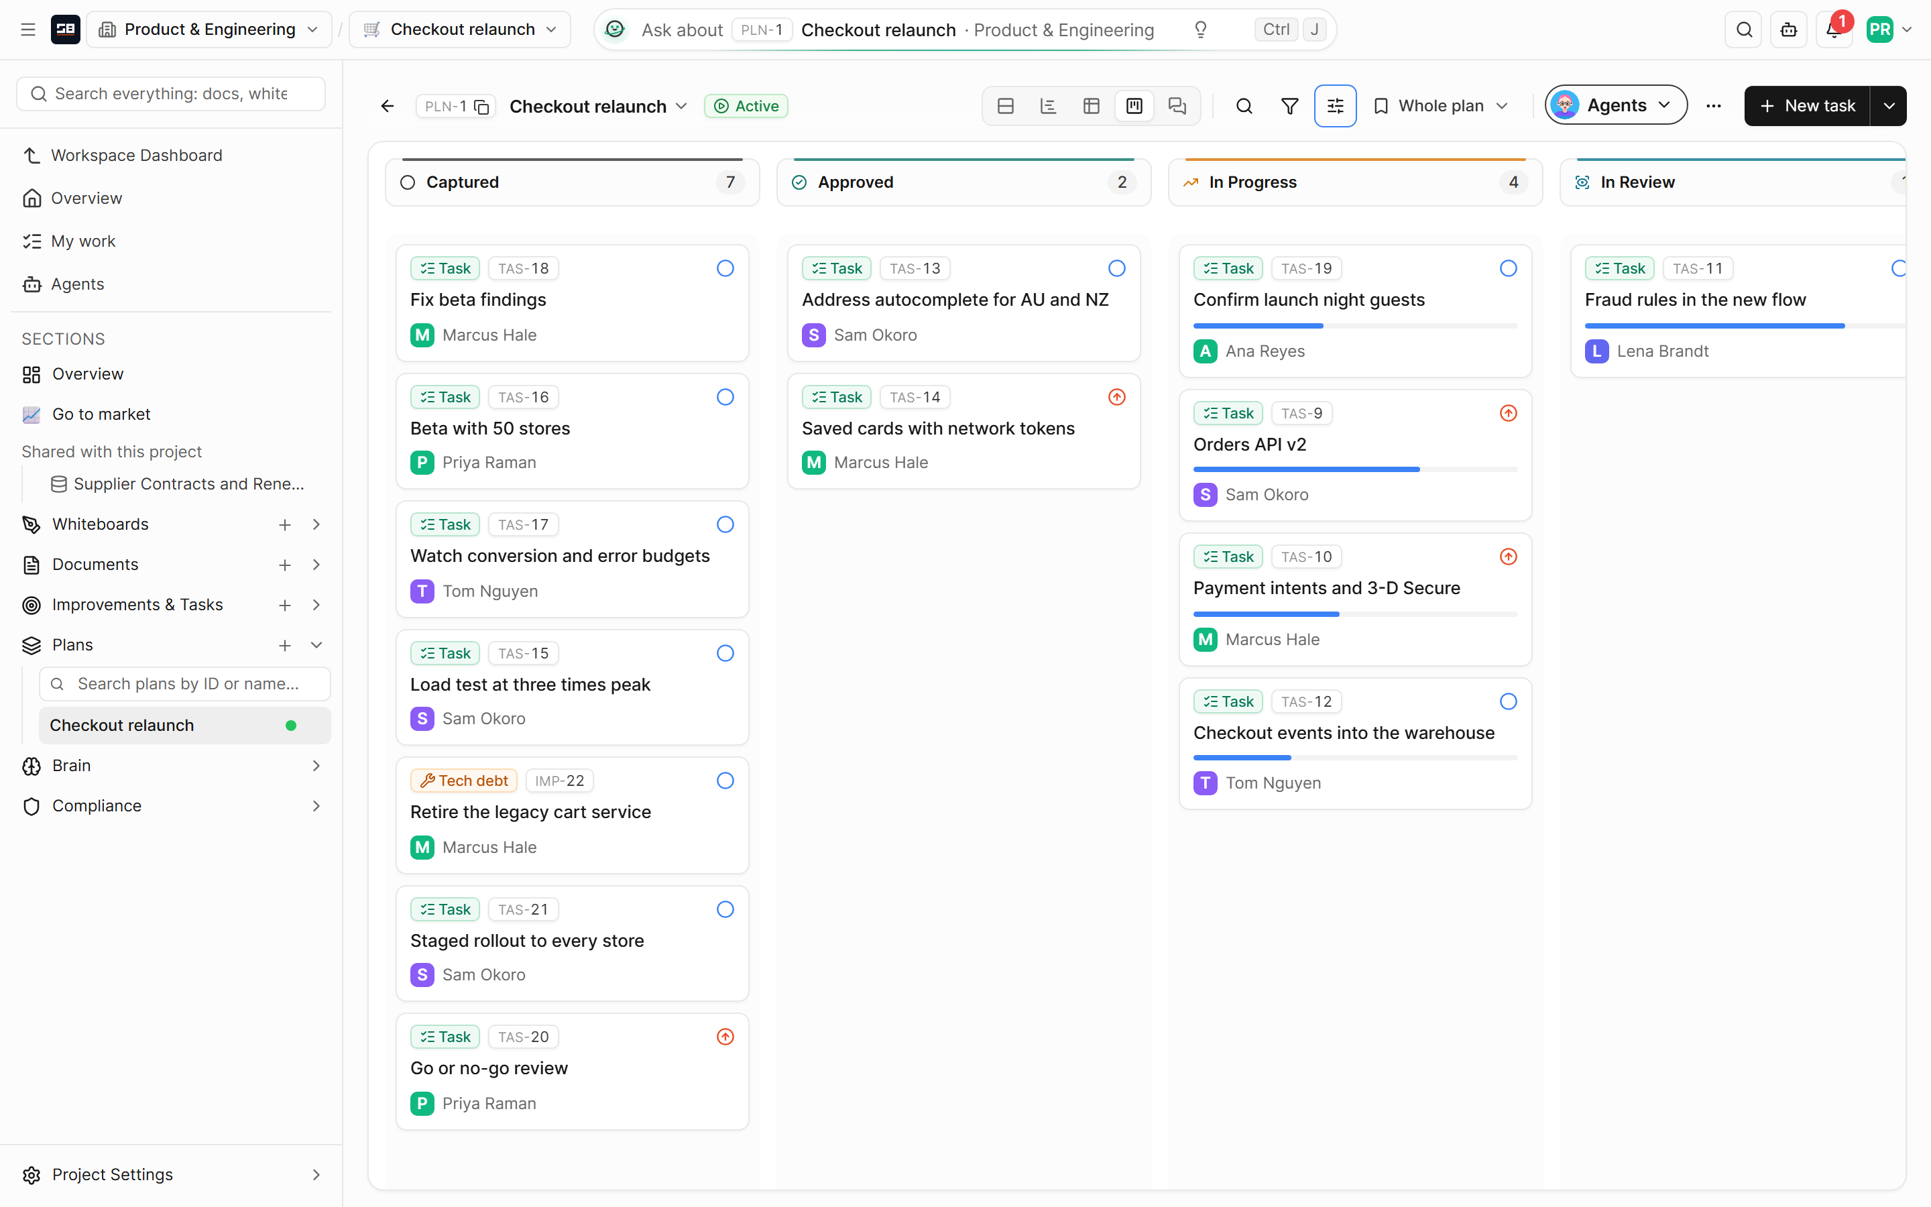Image resolution: width=1931 pixels, height=1207 pixels.
Task: Open the more options ellipsis menu
Action: [x=1713, y=106]
